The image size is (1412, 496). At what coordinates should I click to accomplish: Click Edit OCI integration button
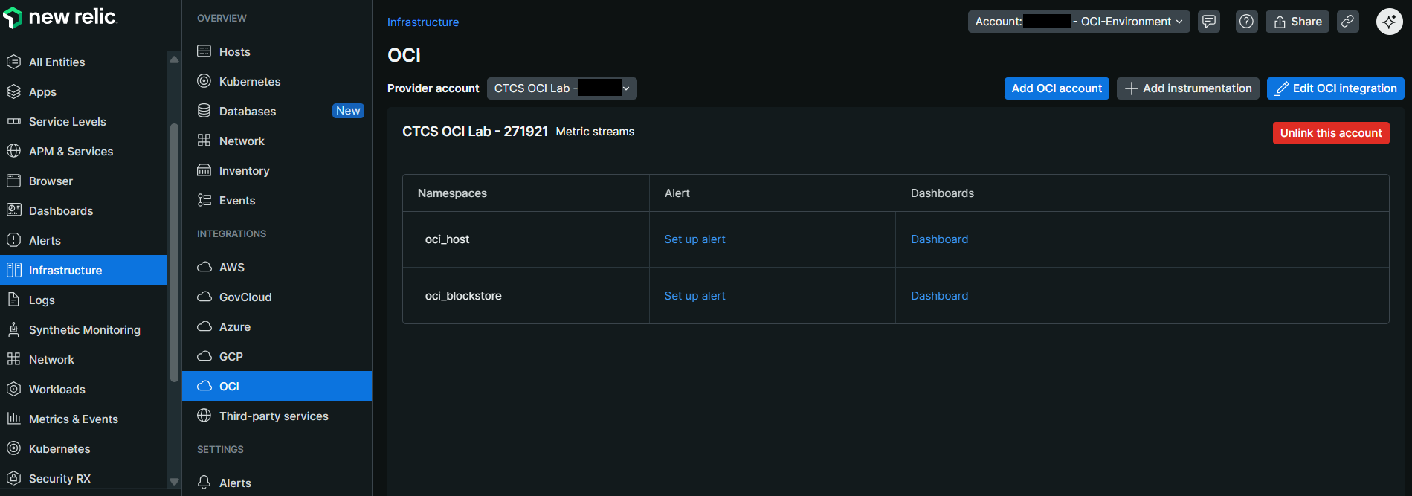coord(1335,88)
